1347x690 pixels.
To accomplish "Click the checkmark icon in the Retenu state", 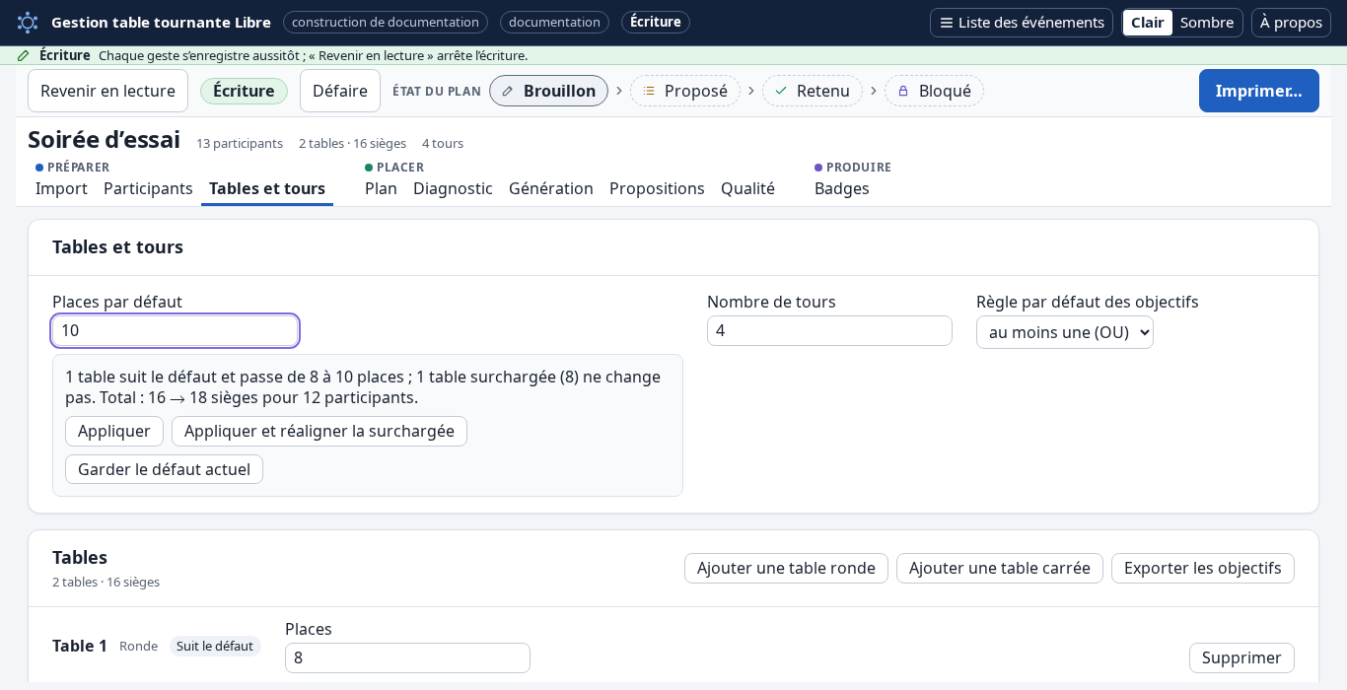I will (781, 91).
